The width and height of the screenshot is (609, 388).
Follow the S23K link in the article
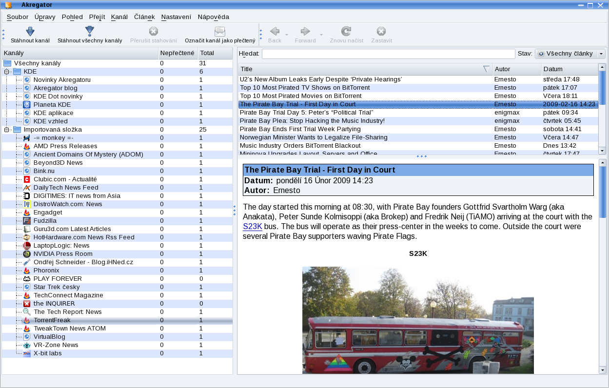253,227
